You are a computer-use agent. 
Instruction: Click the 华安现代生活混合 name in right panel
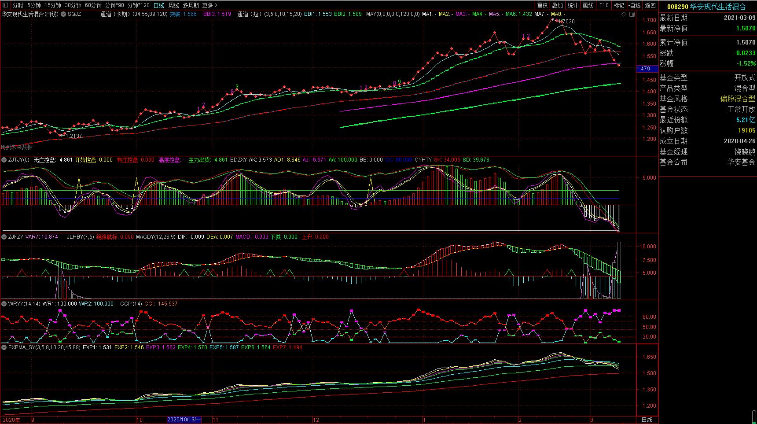point(718,7)
